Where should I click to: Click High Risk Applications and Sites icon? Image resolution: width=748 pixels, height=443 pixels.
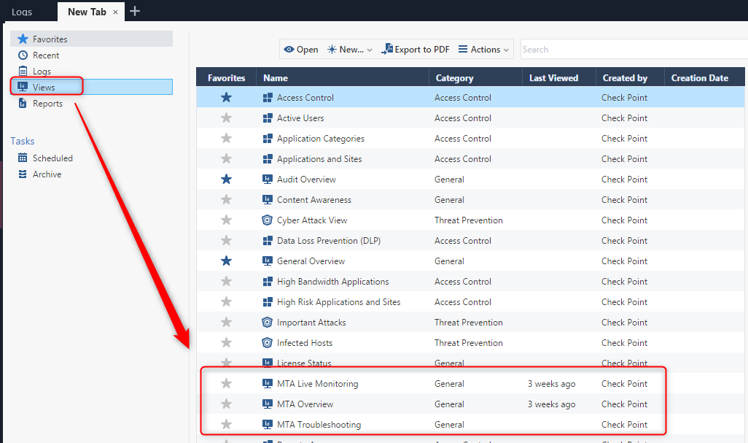pyautogui.click(x=268, y=301)
